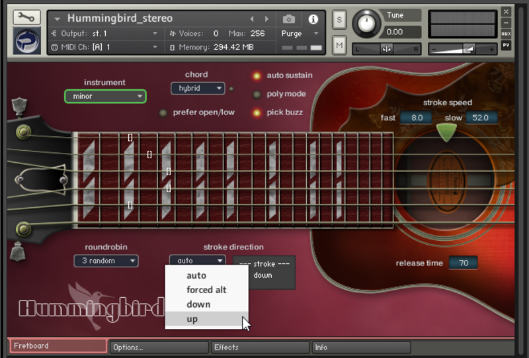Open the instrument dropdown showing minor

105,97
